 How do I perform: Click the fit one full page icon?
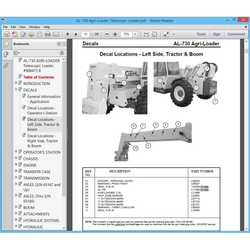pyautogui.click(x=155, y=34)
